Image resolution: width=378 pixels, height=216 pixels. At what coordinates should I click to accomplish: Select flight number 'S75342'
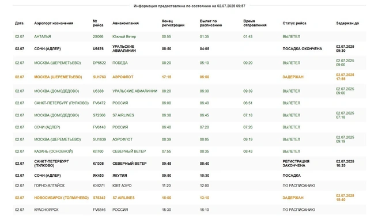coord(99,198)
